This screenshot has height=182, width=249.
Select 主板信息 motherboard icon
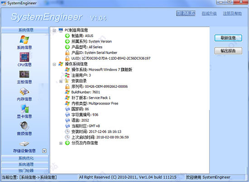[24, 74]
